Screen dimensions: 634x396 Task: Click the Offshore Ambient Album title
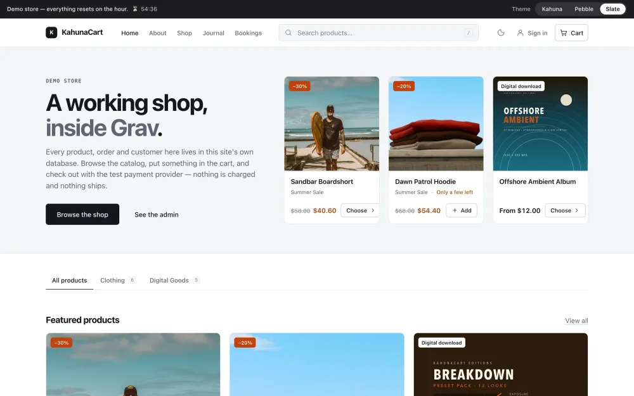point(538,182)
